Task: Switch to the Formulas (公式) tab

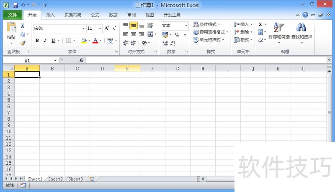Action: click(95, 15)
